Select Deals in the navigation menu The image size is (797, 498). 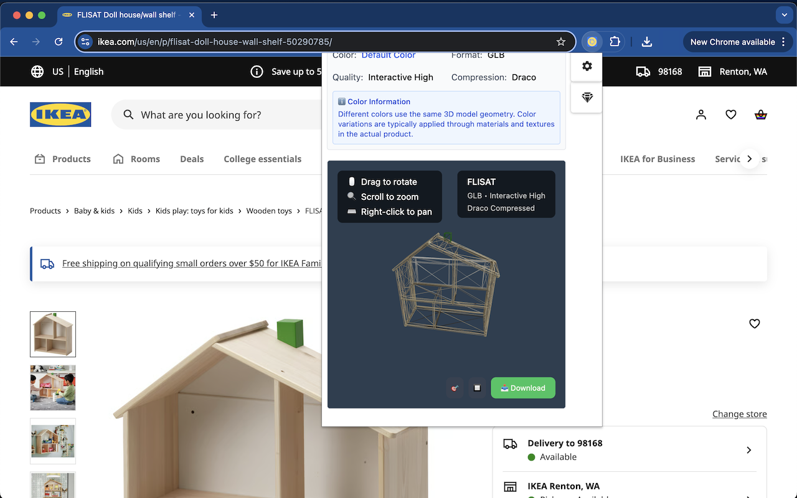(x=192, y=159)
